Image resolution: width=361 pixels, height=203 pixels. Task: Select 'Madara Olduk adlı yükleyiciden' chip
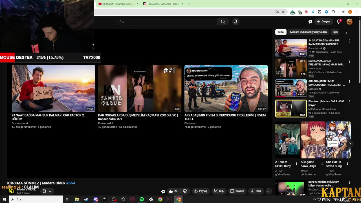click(308, 32)
